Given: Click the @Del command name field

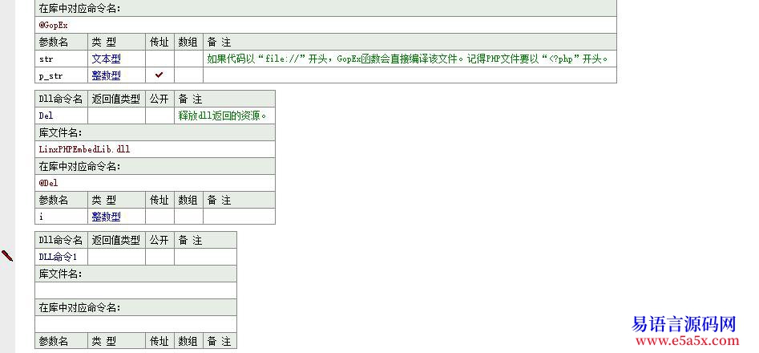Looking at the screenshot, I should coord(49,183).
